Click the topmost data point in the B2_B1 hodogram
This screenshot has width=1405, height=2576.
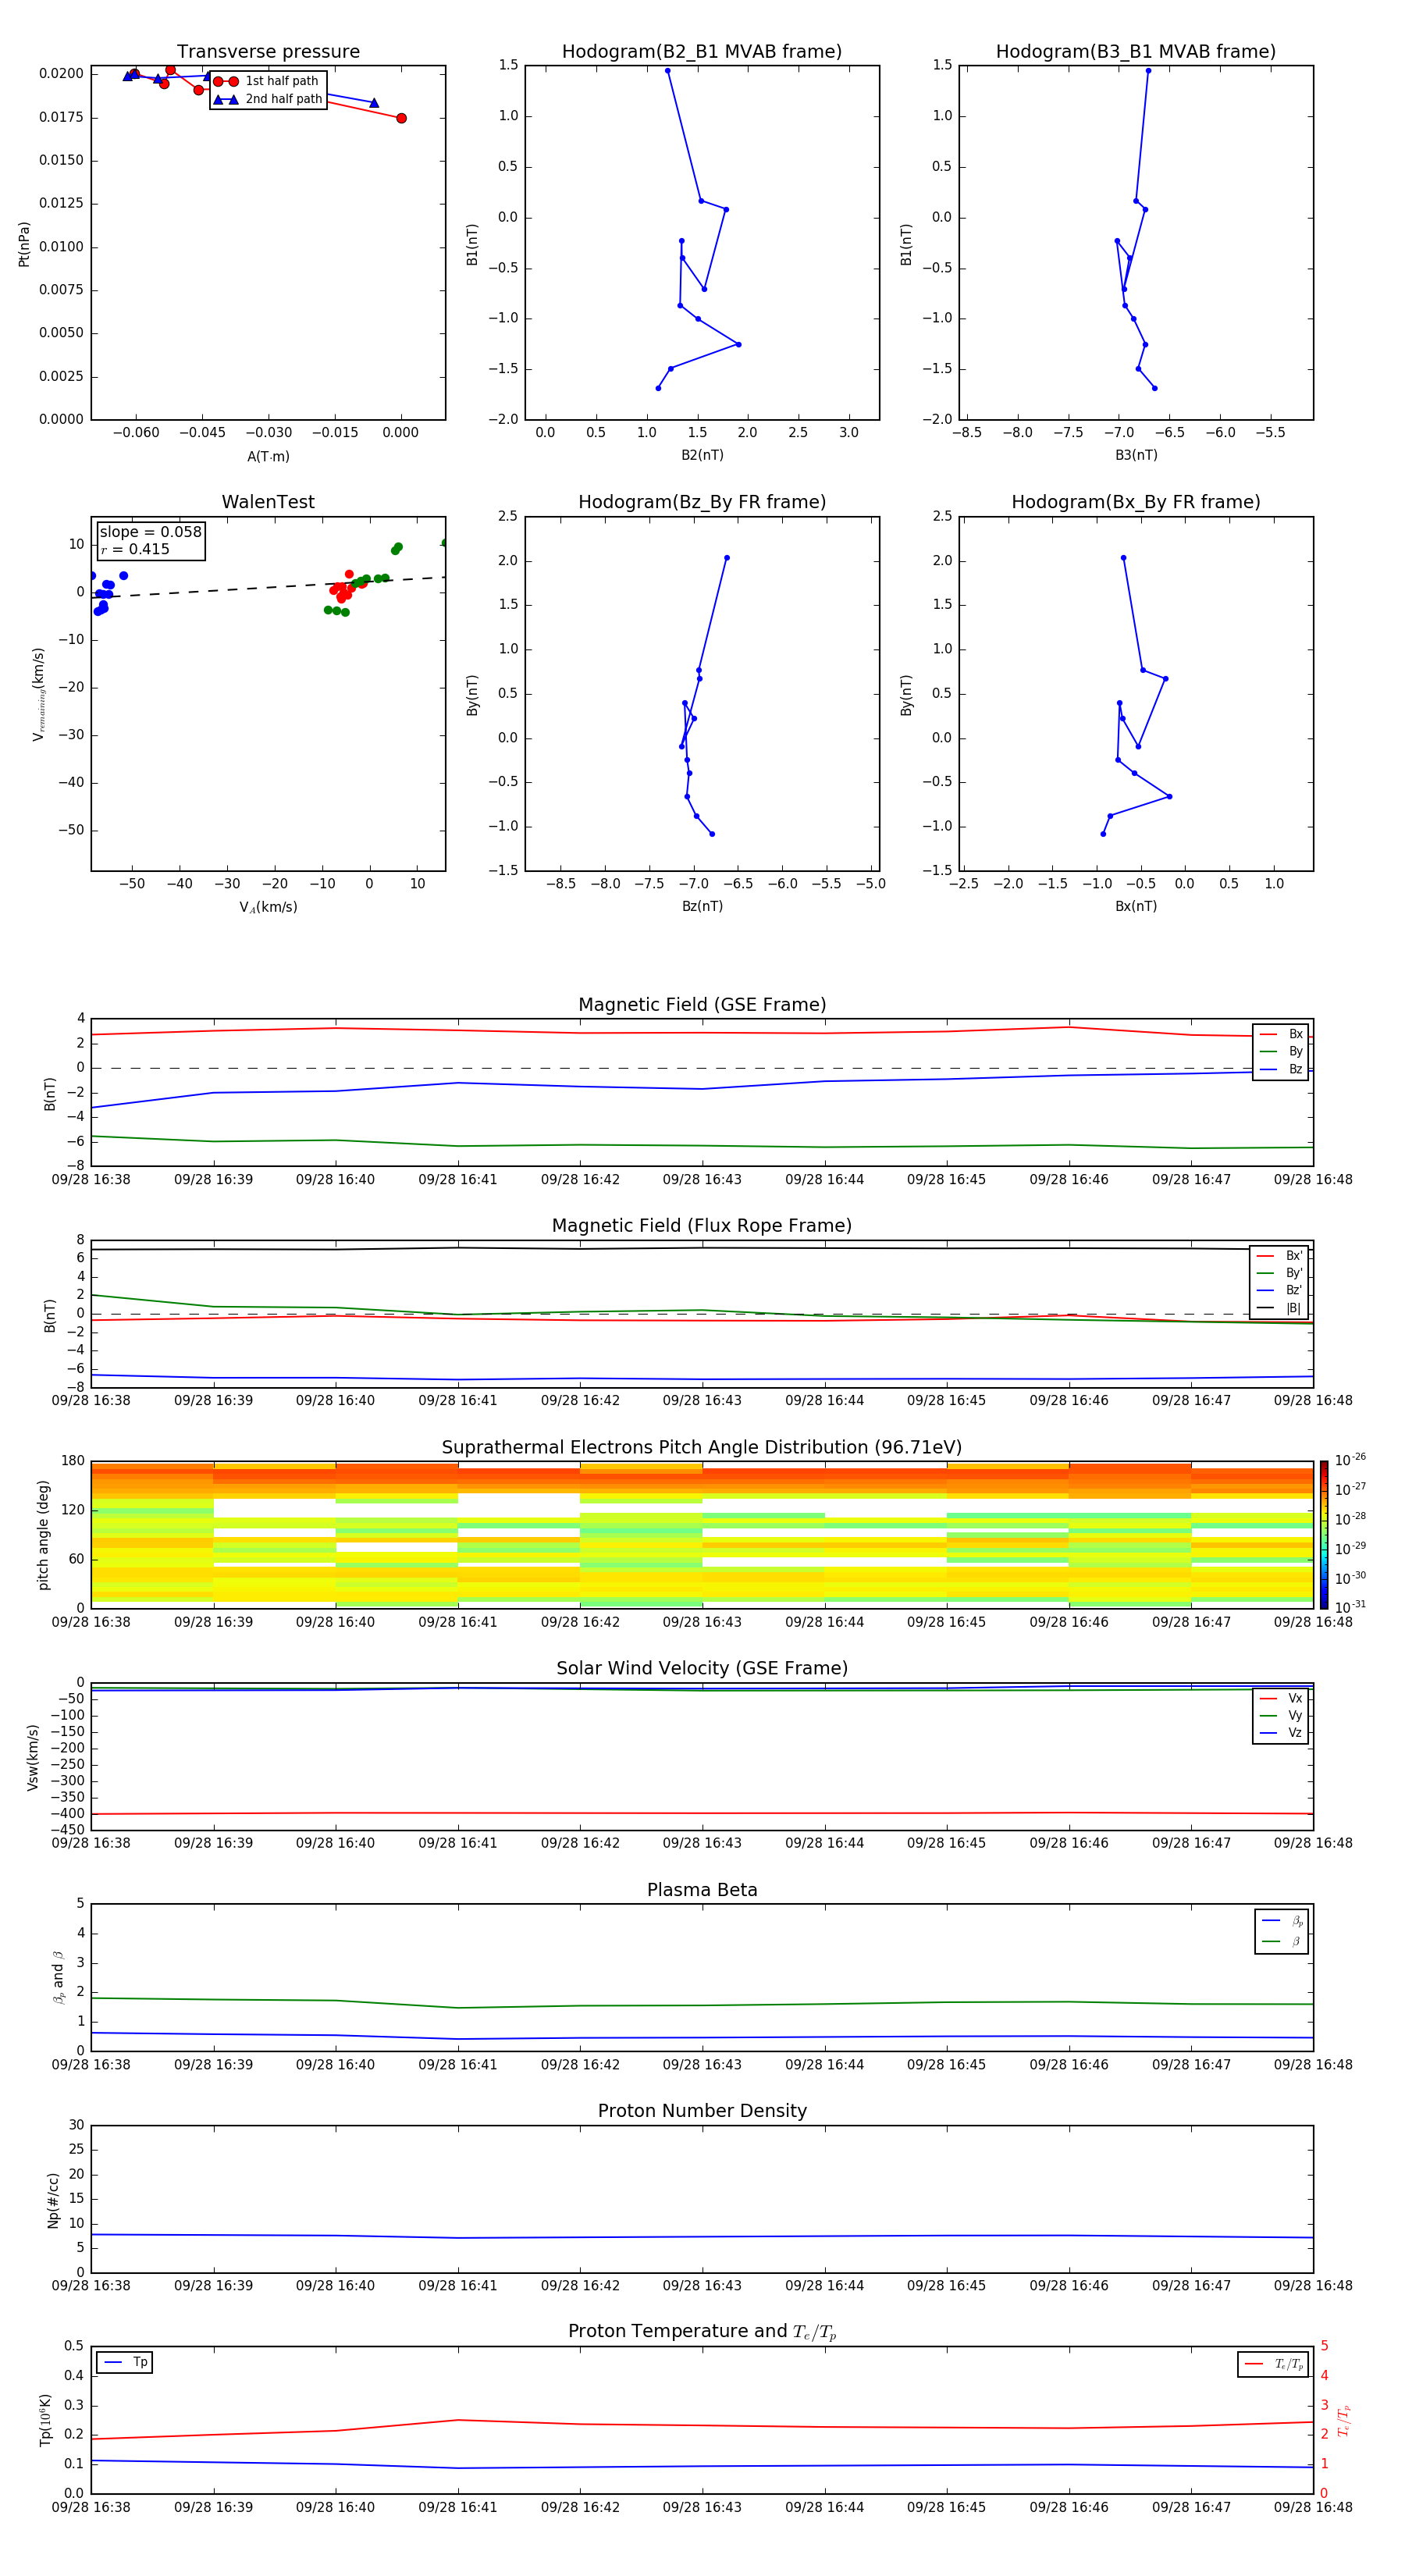coord(667,71)
